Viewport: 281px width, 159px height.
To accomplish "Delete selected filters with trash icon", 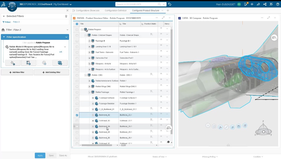I will point(66,16).
